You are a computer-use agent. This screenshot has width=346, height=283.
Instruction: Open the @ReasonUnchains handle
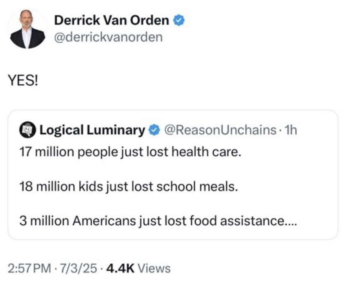click(220, 130)
